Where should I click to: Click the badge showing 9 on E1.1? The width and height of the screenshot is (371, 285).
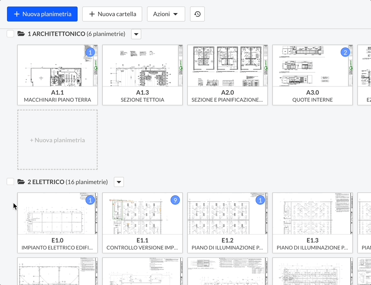[175, 200]
